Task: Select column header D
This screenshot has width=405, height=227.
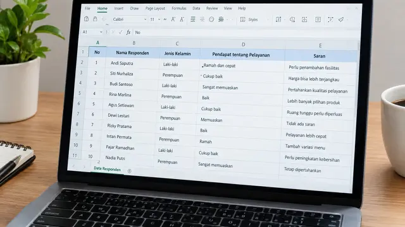Action: coord(243,45)
